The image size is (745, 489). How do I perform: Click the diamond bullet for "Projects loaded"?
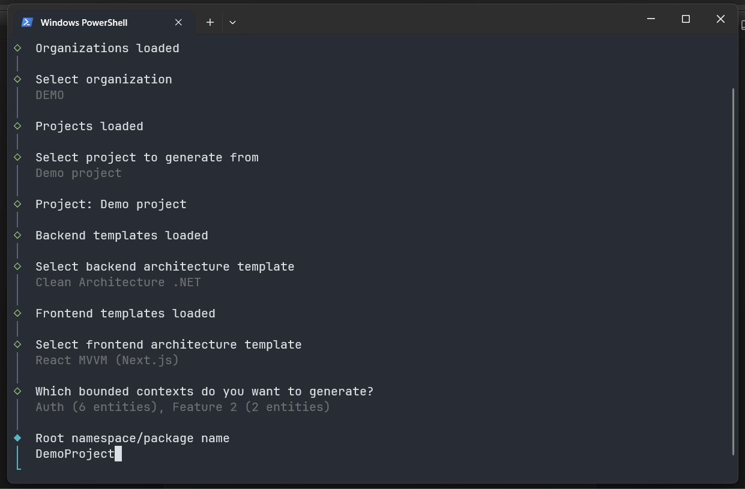pyautogui.click(x=17, y=126)
